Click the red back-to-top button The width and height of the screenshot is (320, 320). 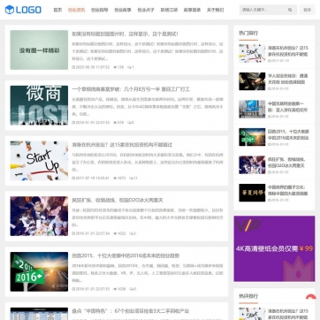coord(311,297)
